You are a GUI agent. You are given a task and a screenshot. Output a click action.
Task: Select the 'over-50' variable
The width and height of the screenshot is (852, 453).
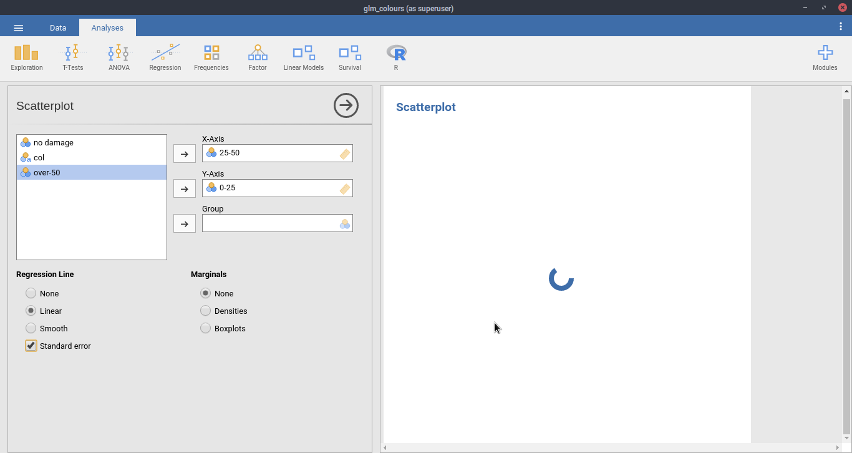tap(92, 172)
